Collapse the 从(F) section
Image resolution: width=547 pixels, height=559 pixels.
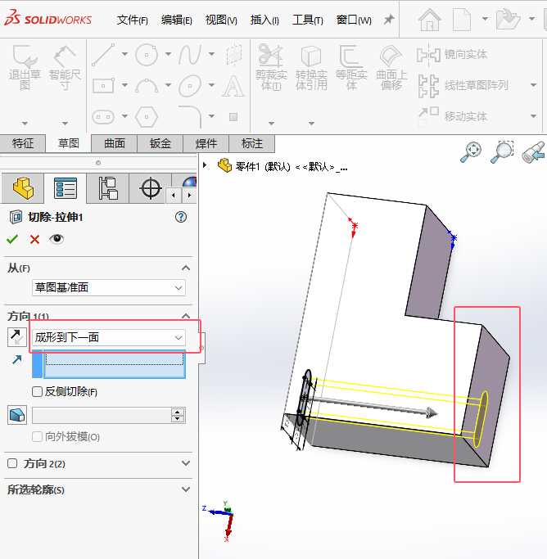[186, 268]
